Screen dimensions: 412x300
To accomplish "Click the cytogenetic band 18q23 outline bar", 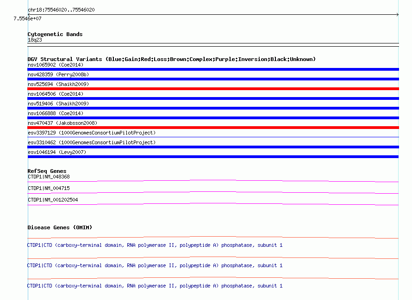I will [213, 45].
